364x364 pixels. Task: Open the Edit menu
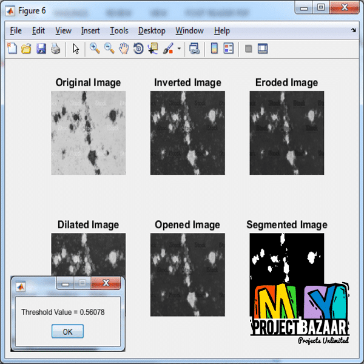(x=38, y=31)
